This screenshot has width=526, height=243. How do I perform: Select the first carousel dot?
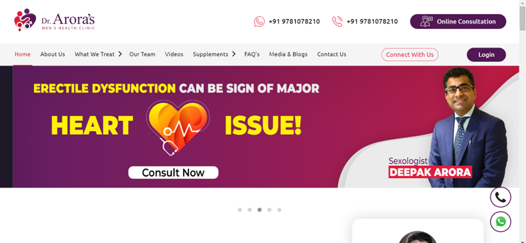[240, 210]
